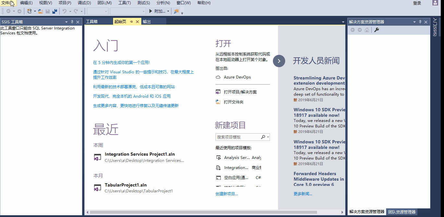Screen dimensions: 444x217
Task: Click the Navigate Forward toolbar arrow
Action: point(19,11)
